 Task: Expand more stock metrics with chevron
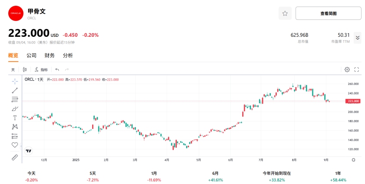[358, 38]
